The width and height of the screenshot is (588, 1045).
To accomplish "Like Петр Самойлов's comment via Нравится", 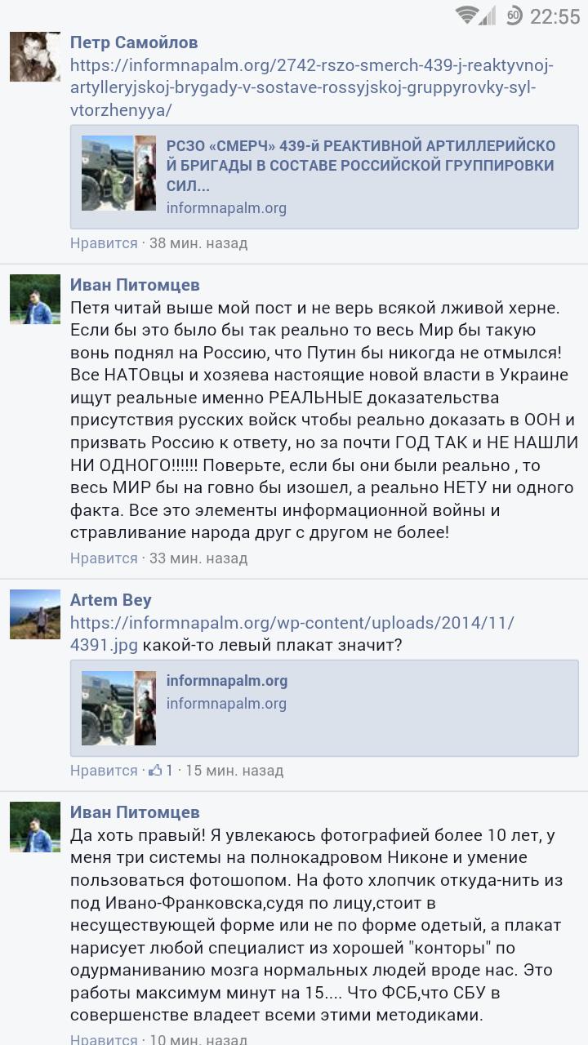I will 104,243.
